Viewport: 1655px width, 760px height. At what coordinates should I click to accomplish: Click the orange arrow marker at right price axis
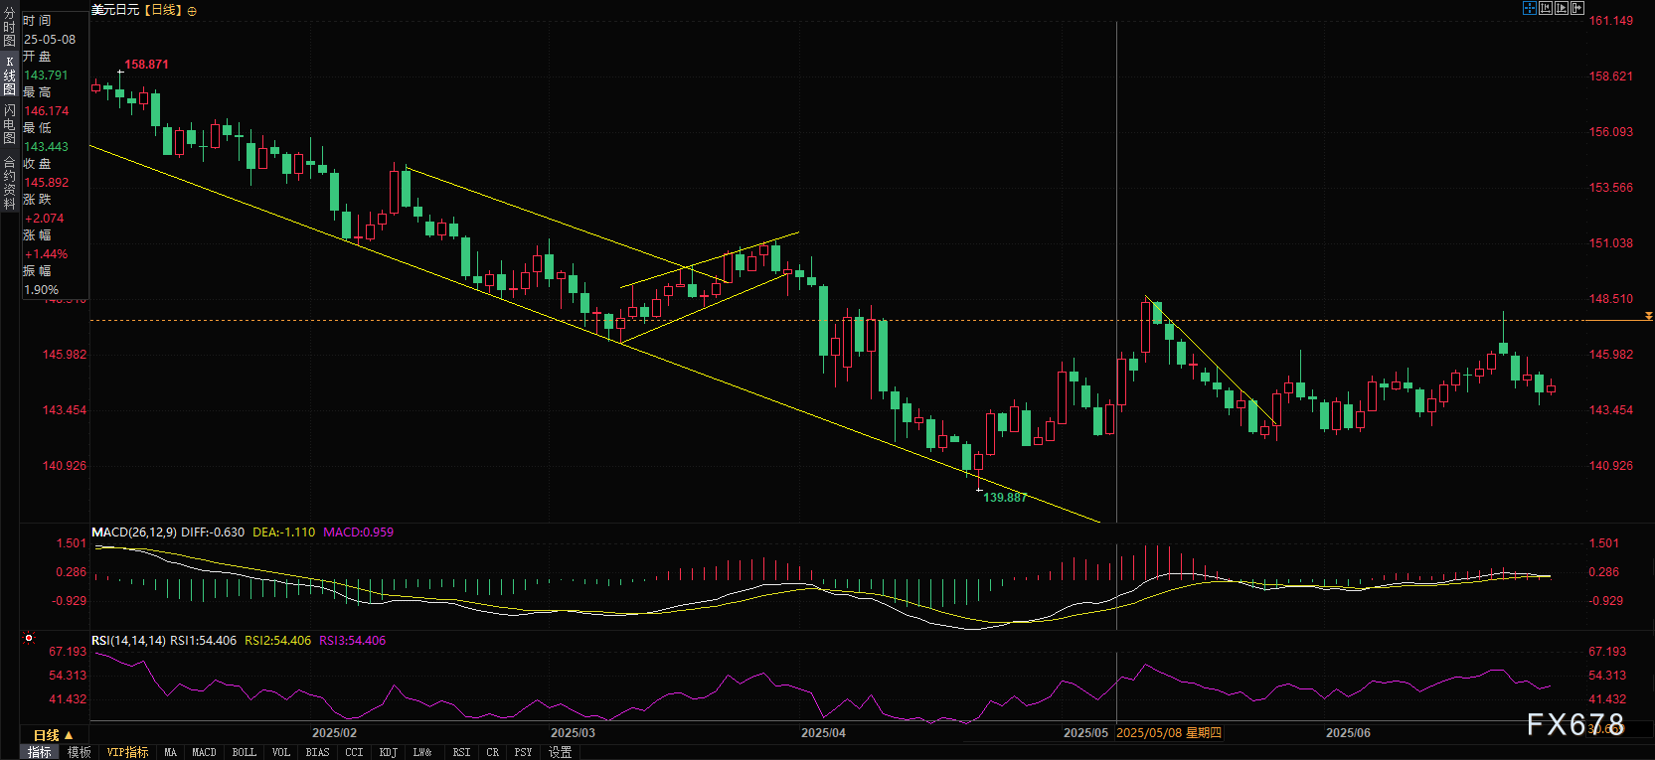(x=1648, y=316)
